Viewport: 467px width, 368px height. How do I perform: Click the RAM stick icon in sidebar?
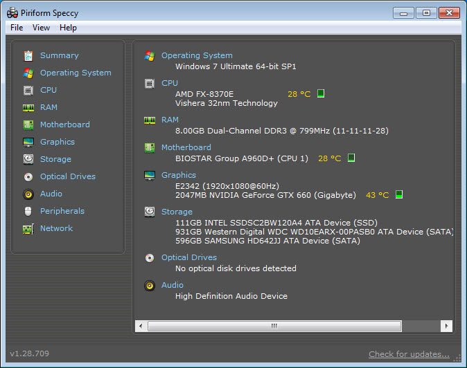click(28, 108)
